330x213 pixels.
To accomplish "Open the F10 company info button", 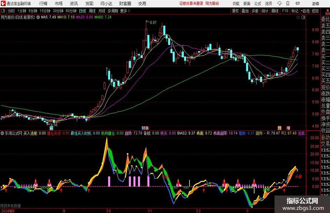I will click(285, 11).
